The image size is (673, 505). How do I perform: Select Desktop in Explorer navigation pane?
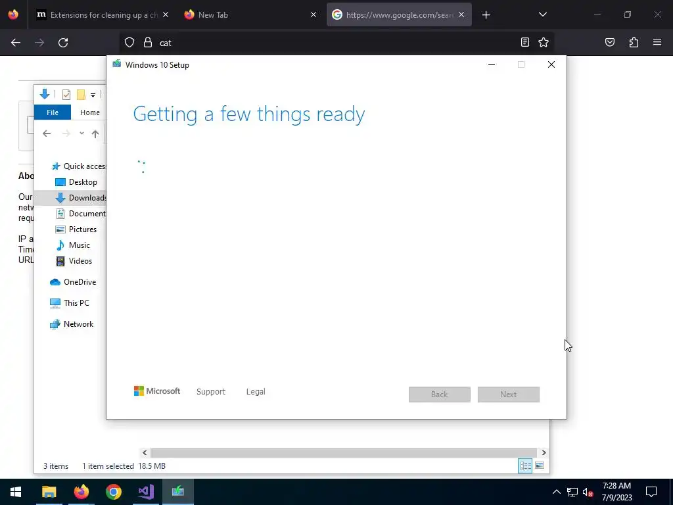(76, 182)
